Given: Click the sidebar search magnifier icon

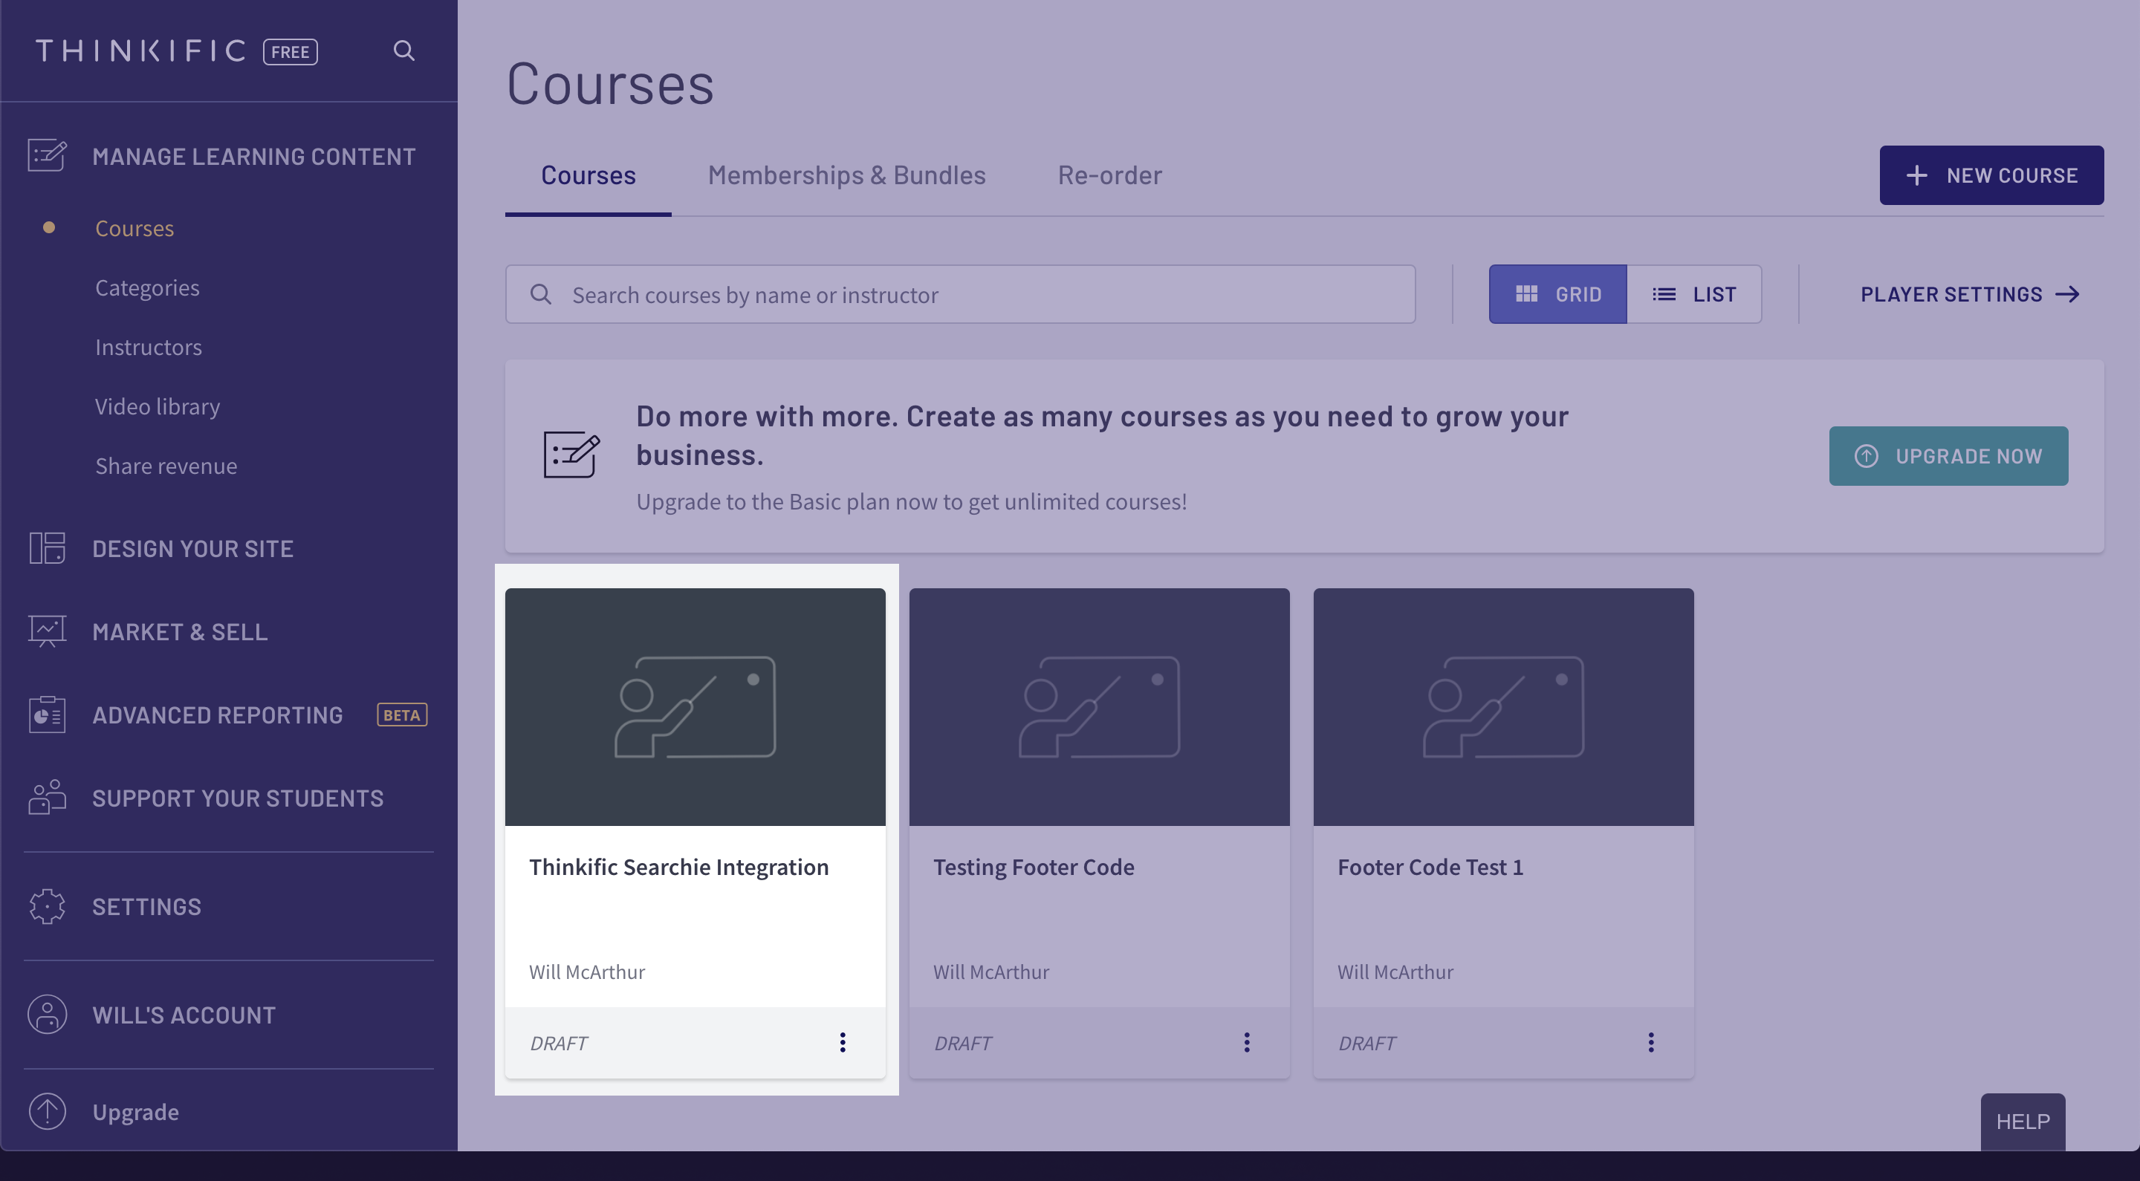Looking at the screenshot, I should coord(403,51).
